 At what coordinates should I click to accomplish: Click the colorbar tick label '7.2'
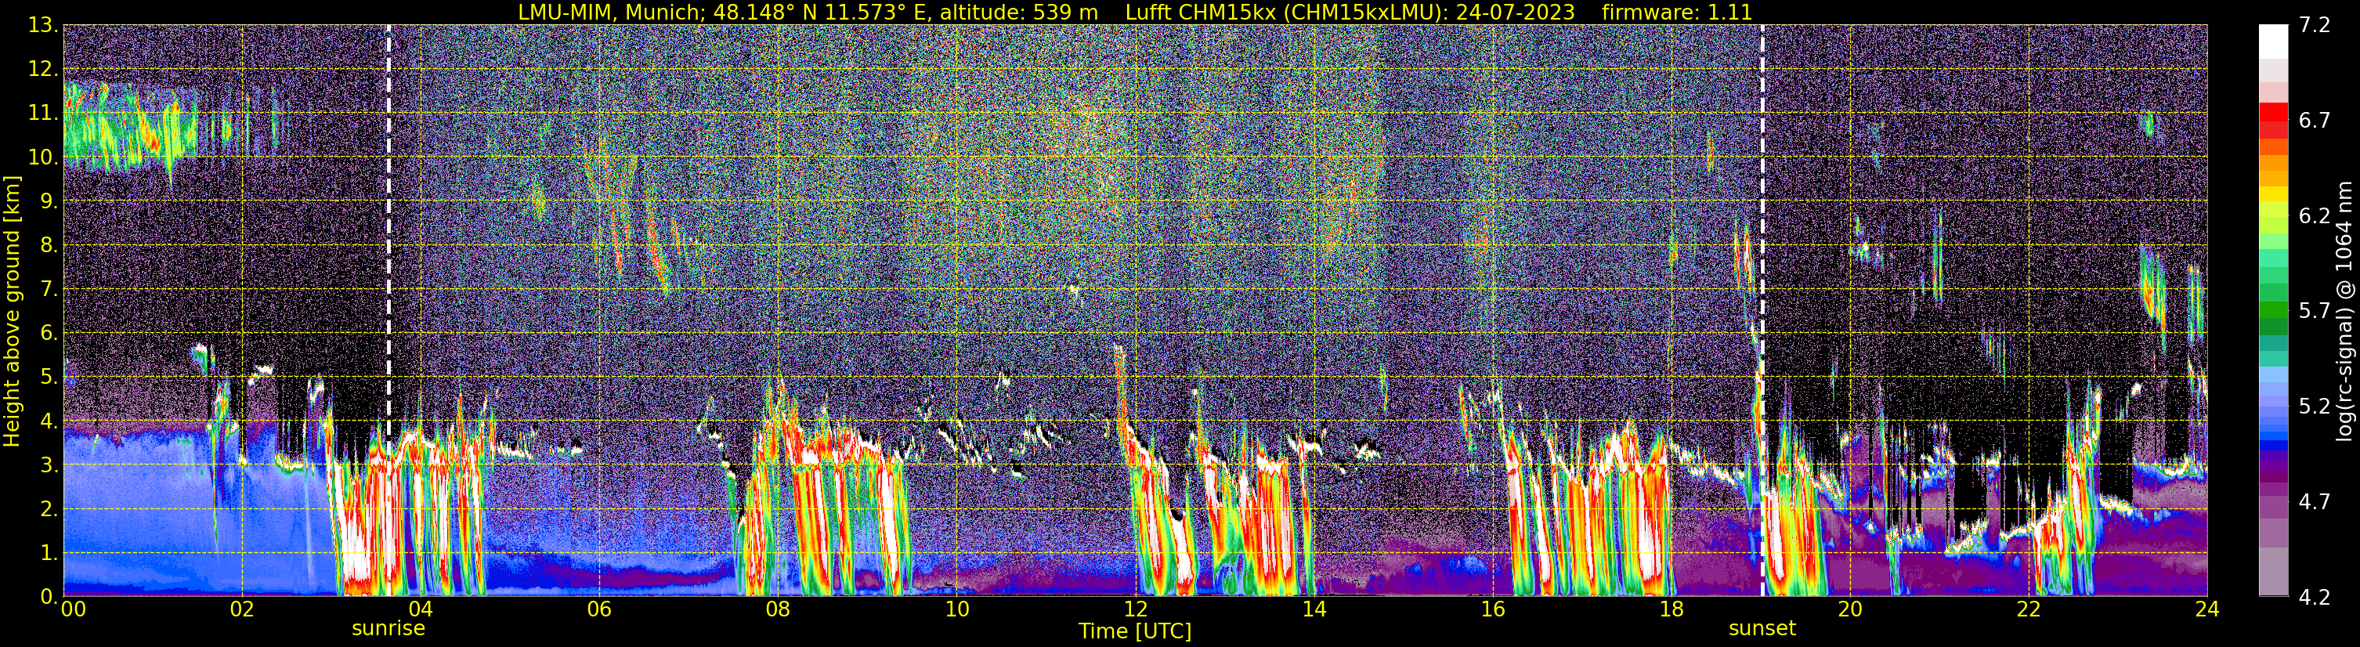pos(2315,25)
